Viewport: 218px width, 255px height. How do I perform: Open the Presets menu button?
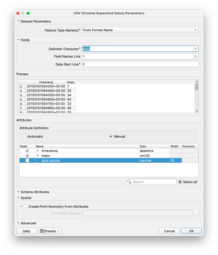50,231
